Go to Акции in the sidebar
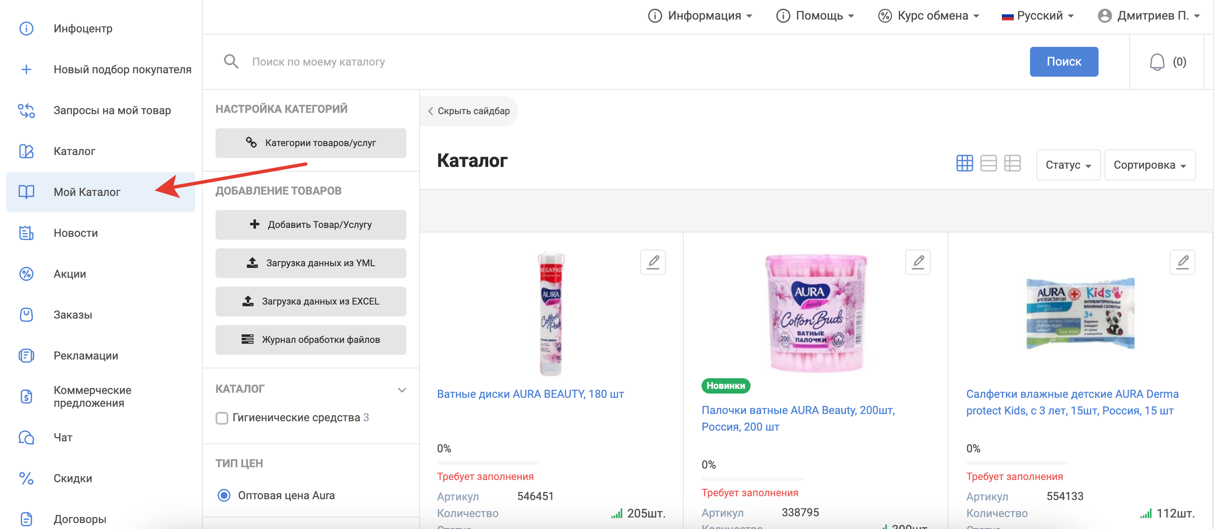 tap(70, 274)
